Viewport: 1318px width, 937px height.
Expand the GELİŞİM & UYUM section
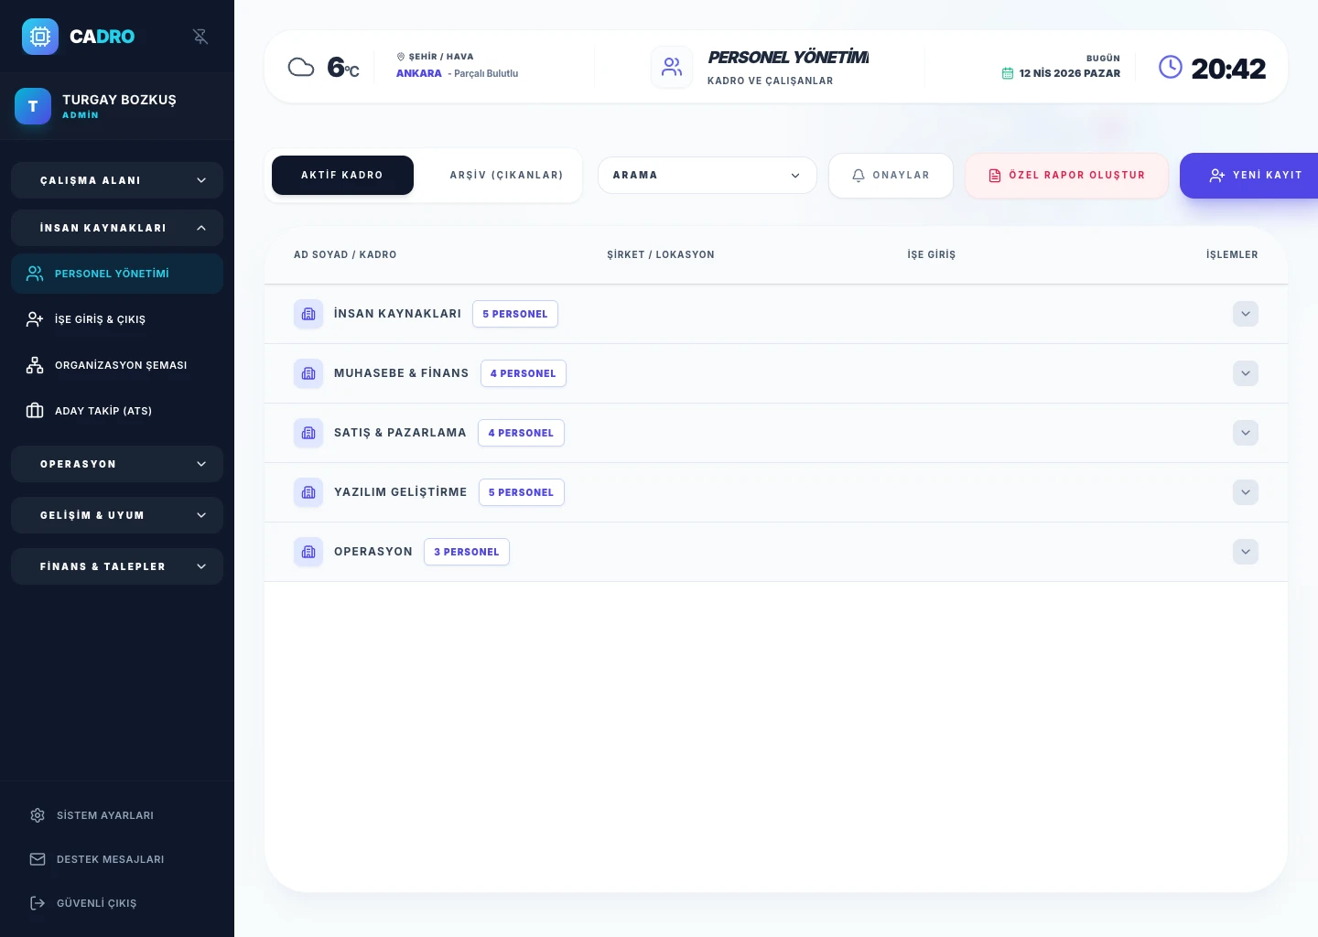(x=117, y=515)
